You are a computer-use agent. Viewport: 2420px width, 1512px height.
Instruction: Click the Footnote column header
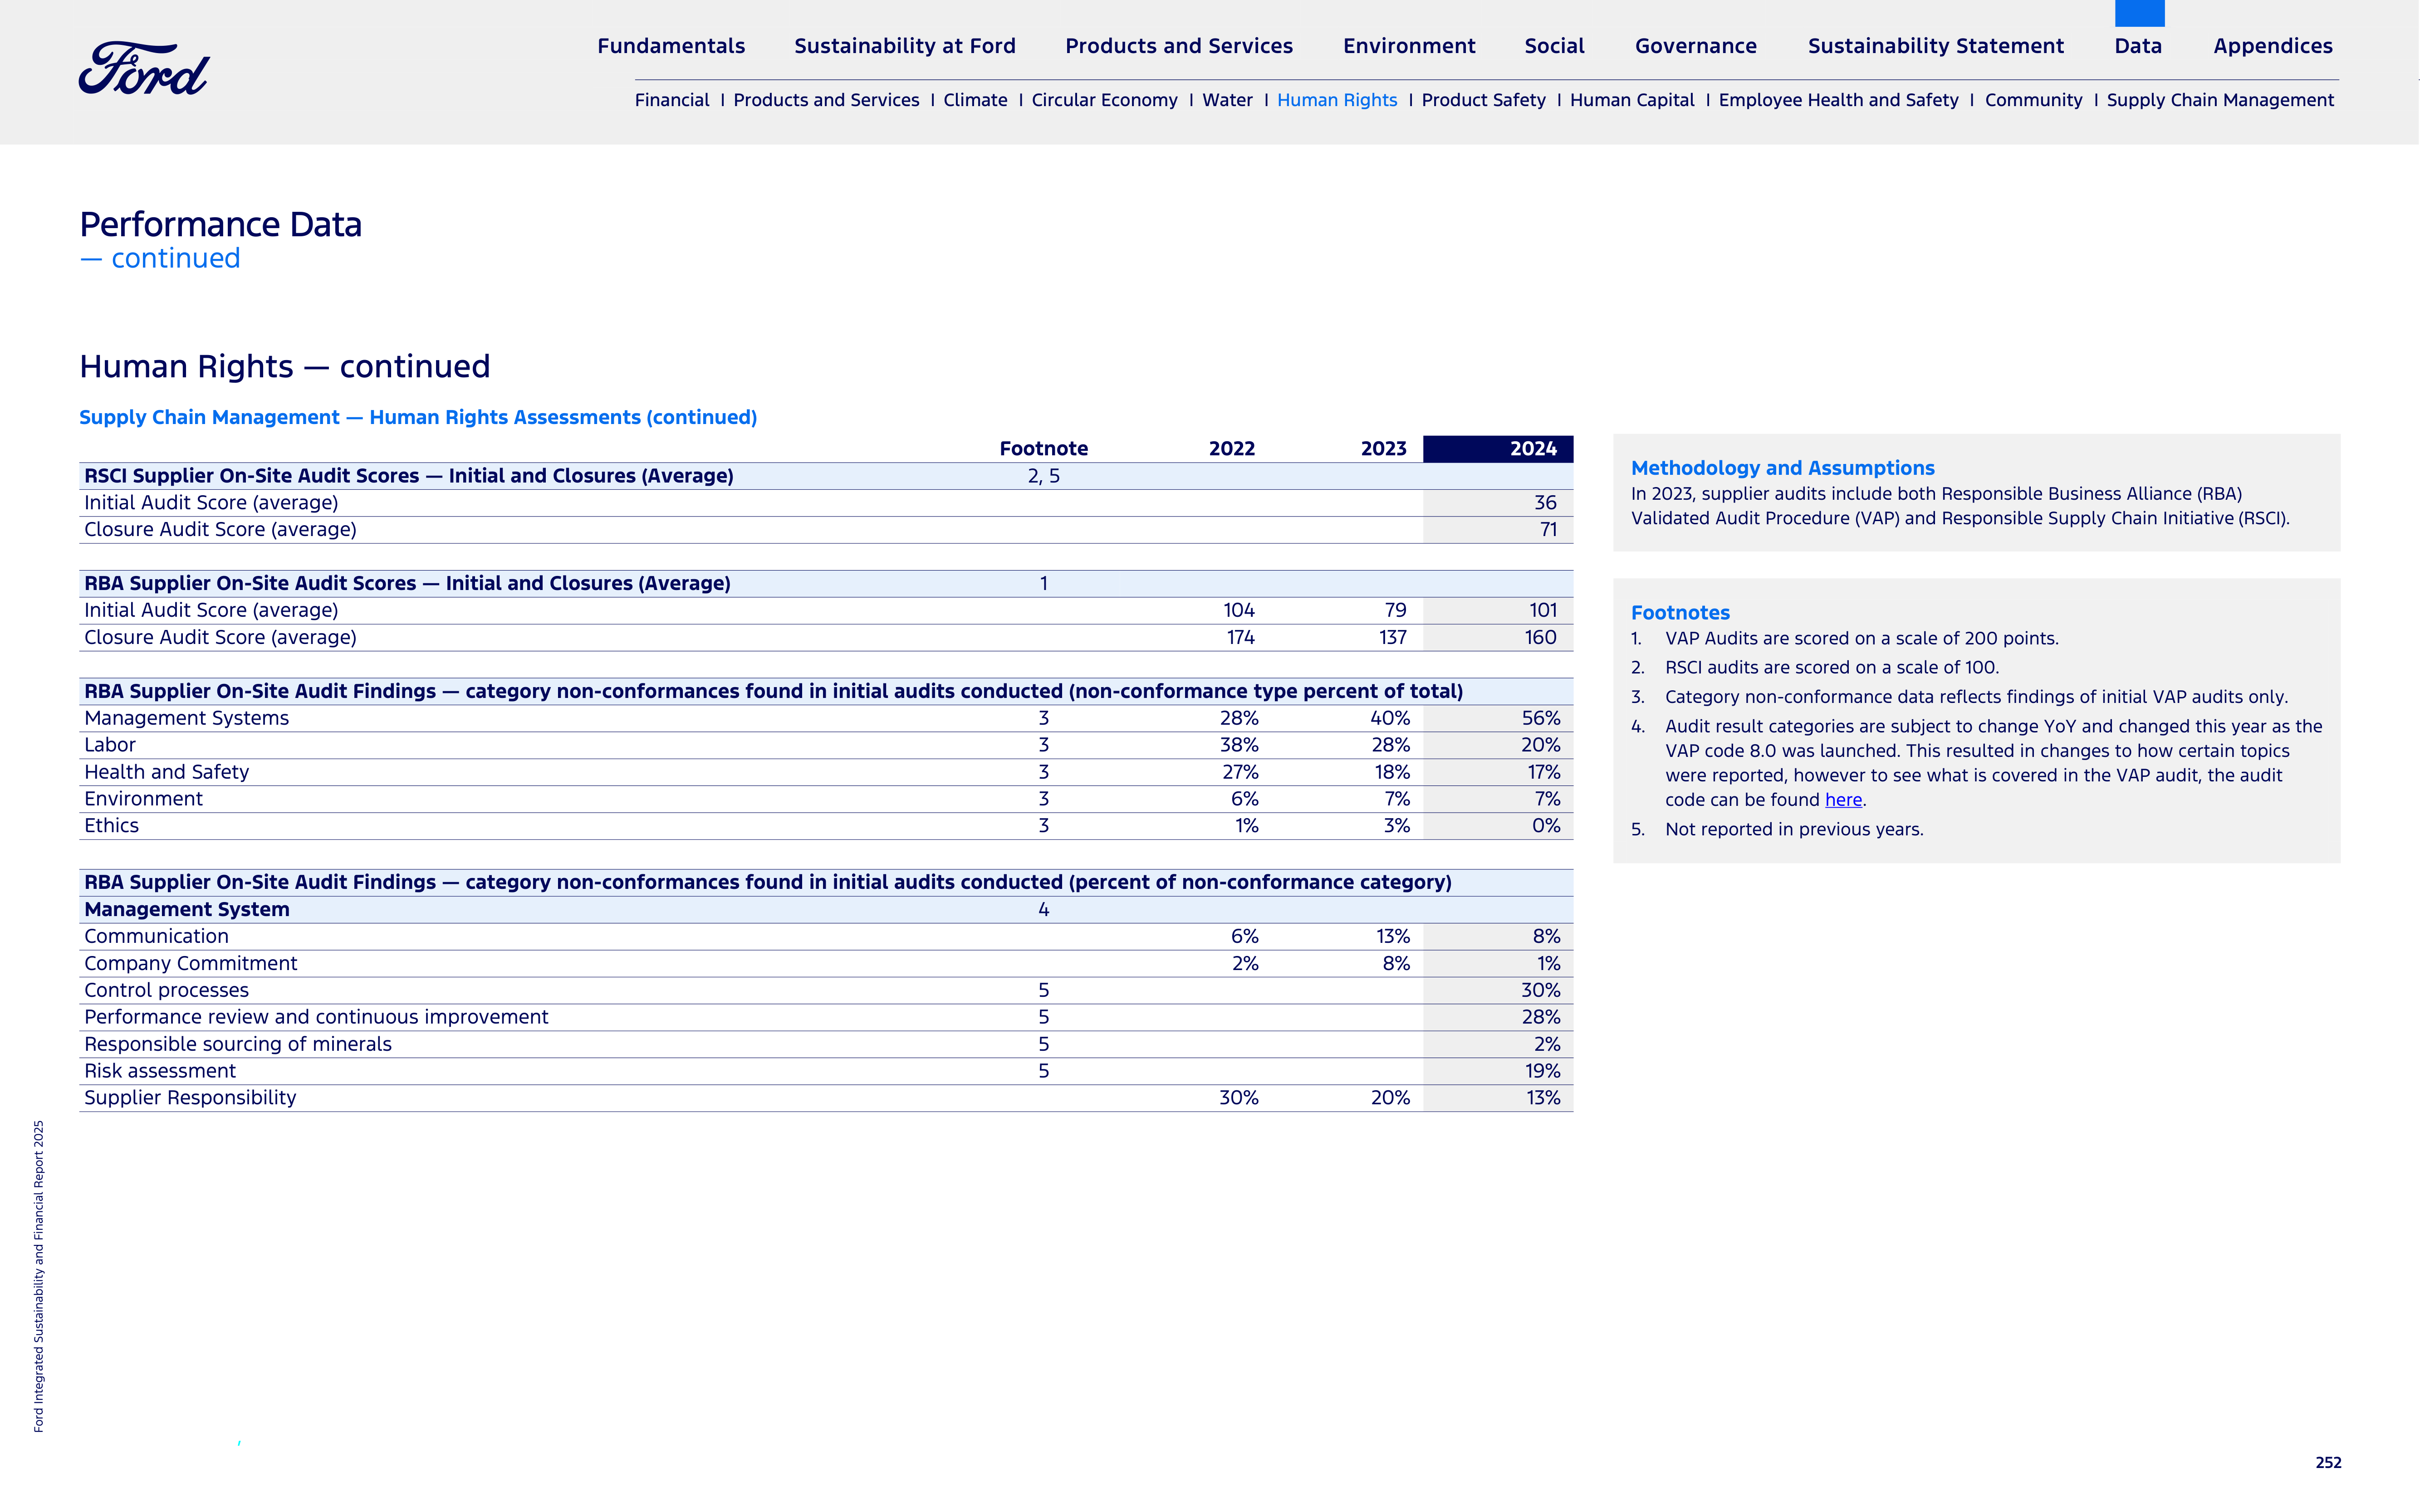(x=1043, y=449)
